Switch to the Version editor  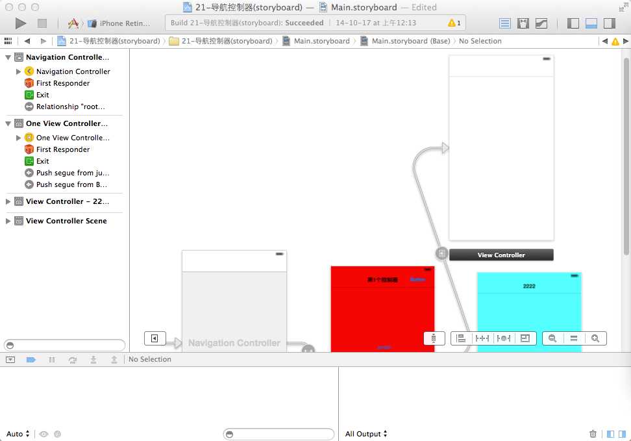541,23
